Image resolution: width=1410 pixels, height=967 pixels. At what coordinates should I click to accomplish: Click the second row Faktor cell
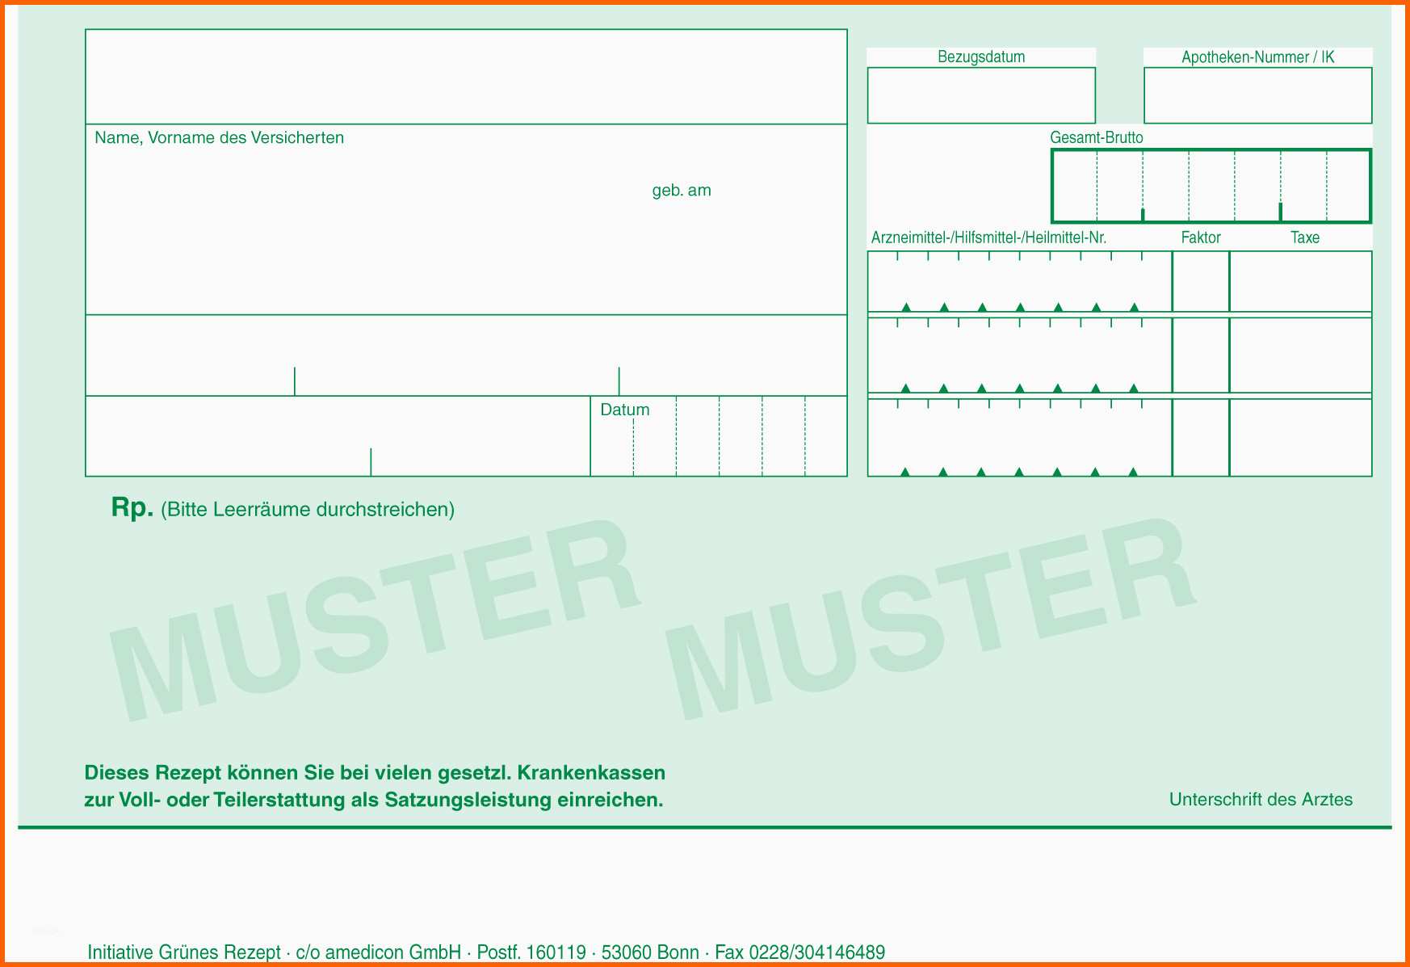[x=1200, y=355]
